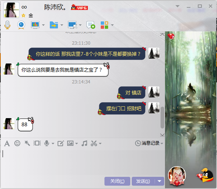Click the gold star level icon

coord(23,16)
